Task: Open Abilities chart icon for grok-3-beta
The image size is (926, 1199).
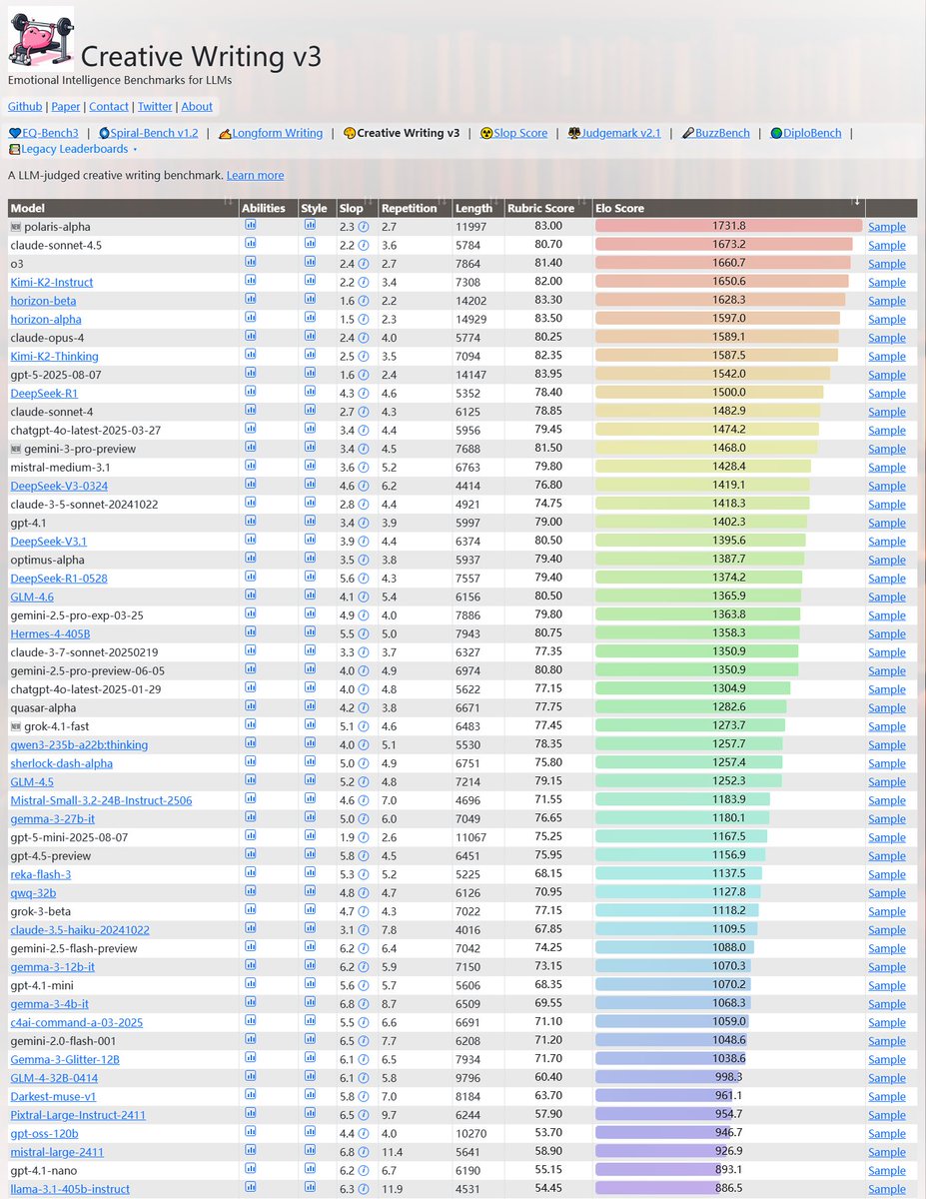Action: click(251, 910)
